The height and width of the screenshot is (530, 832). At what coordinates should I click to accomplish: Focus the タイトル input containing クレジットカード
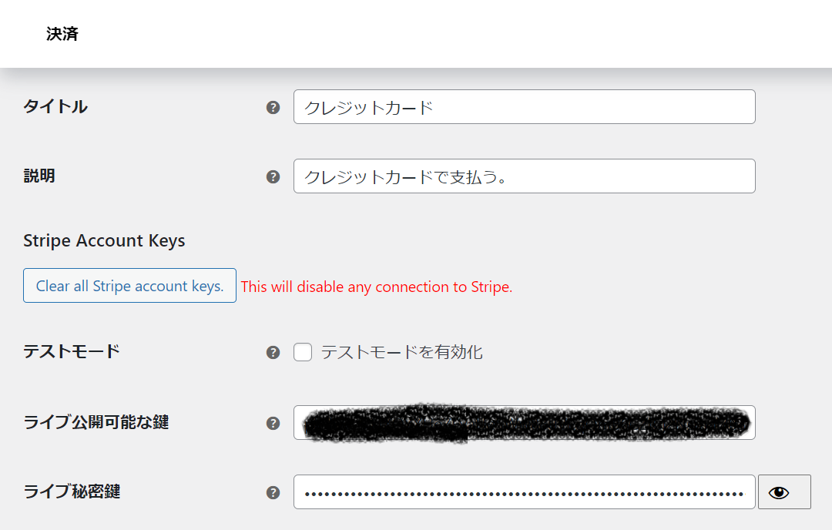pos(525,107)
